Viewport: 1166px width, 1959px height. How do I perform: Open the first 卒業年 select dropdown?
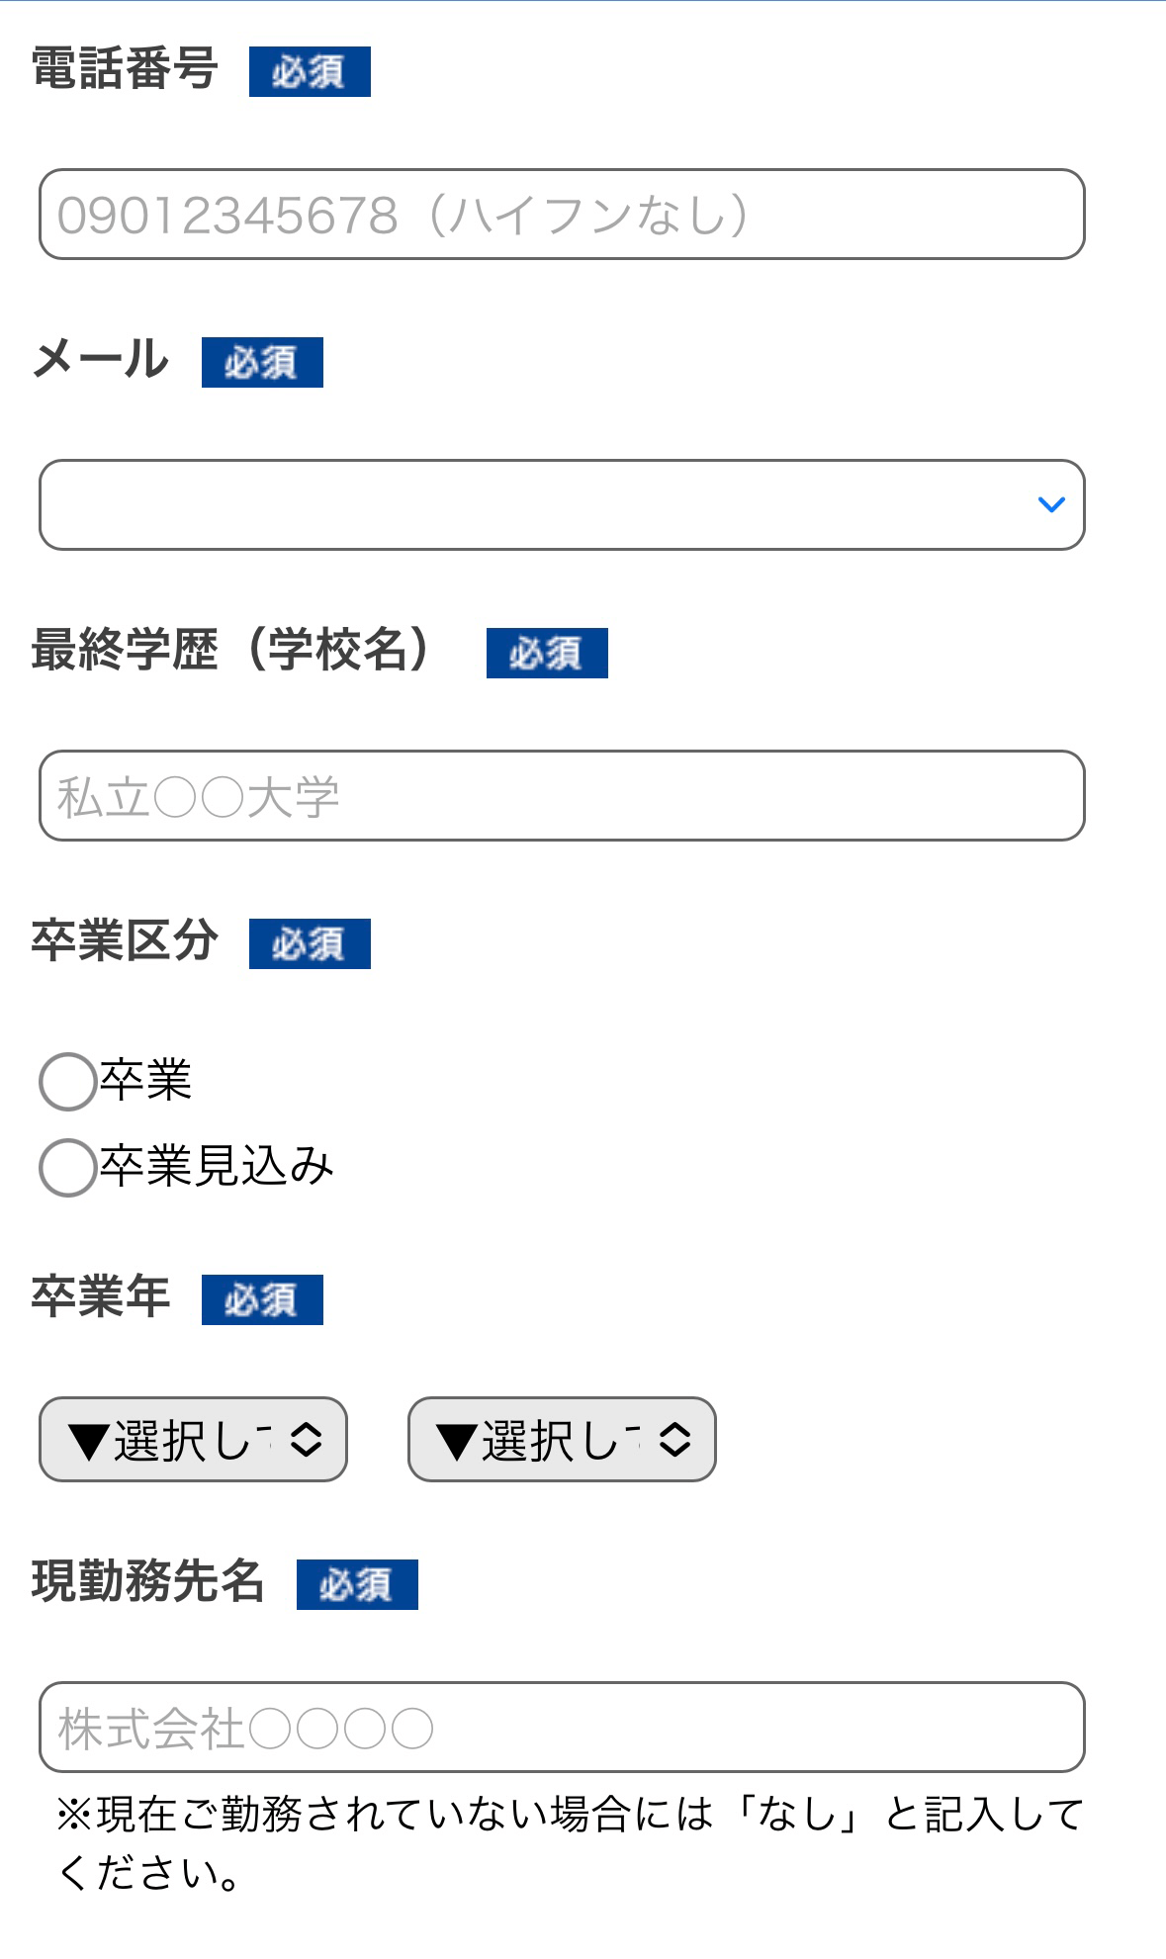click(193, 1440)
